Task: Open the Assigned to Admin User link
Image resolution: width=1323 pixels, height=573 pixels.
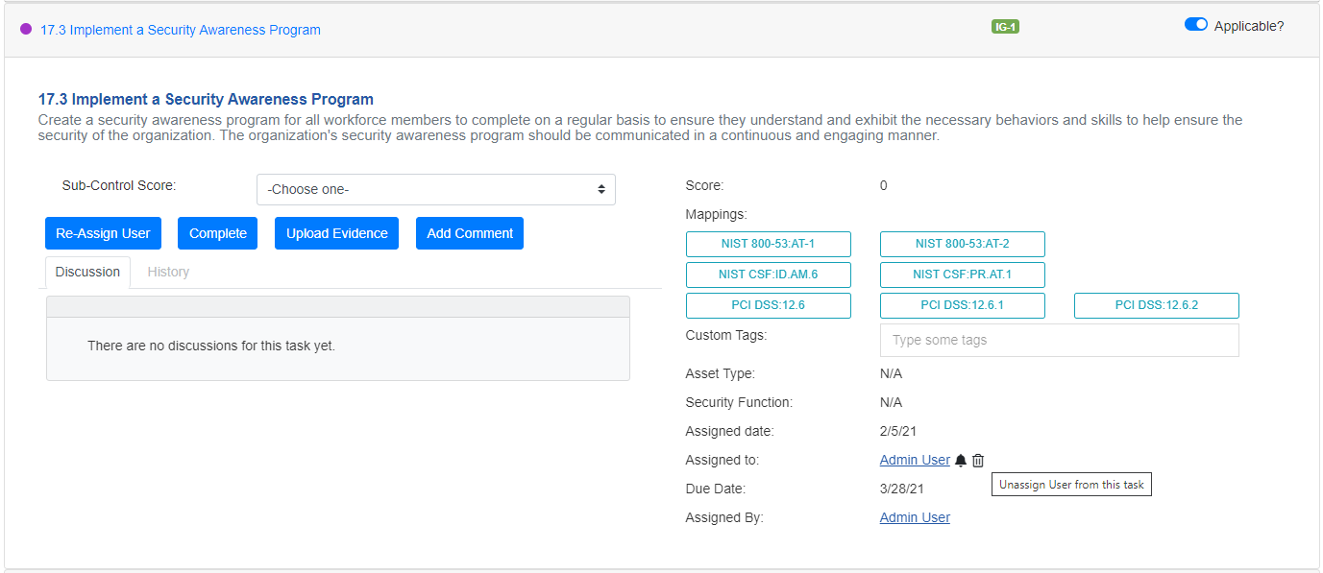Action: point(914,460)
